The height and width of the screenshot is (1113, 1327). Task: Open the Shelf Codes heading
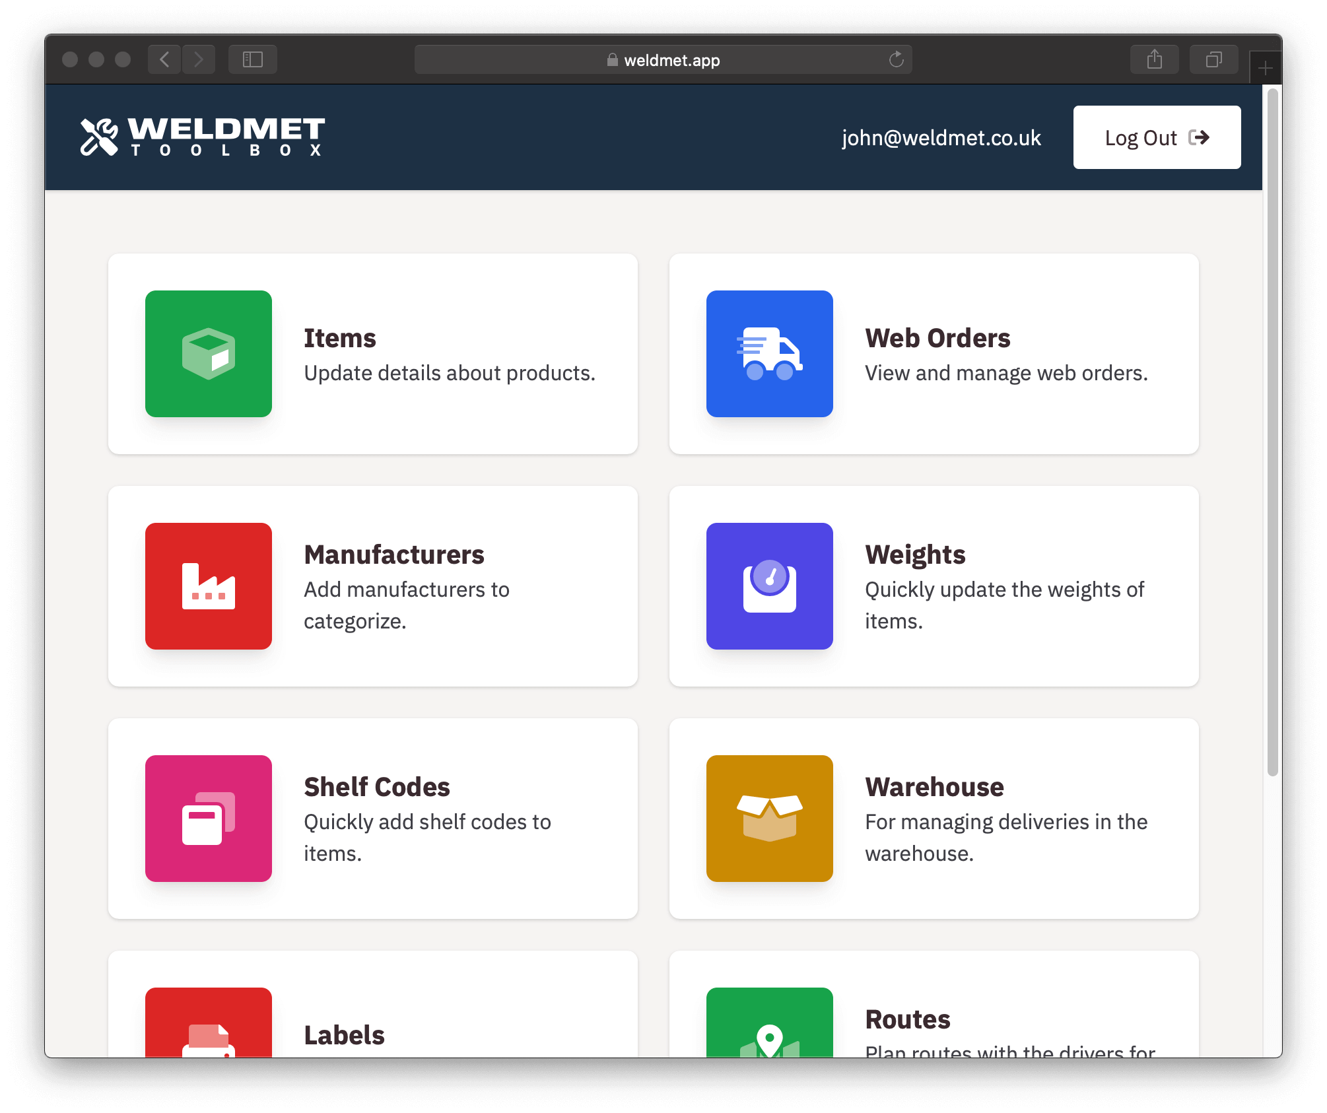tap(377, 787)
